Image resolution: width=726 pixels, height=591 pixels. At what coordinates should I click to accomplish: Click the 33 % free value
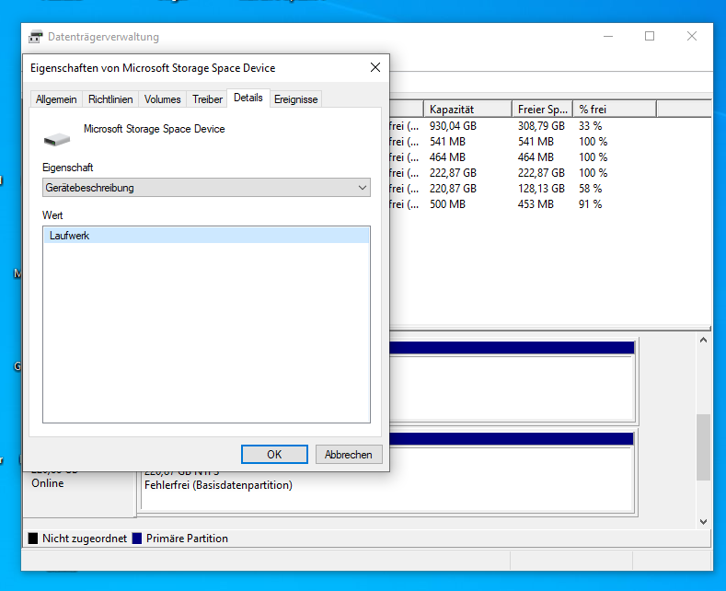pyautogui.click(x=591, y=126)
